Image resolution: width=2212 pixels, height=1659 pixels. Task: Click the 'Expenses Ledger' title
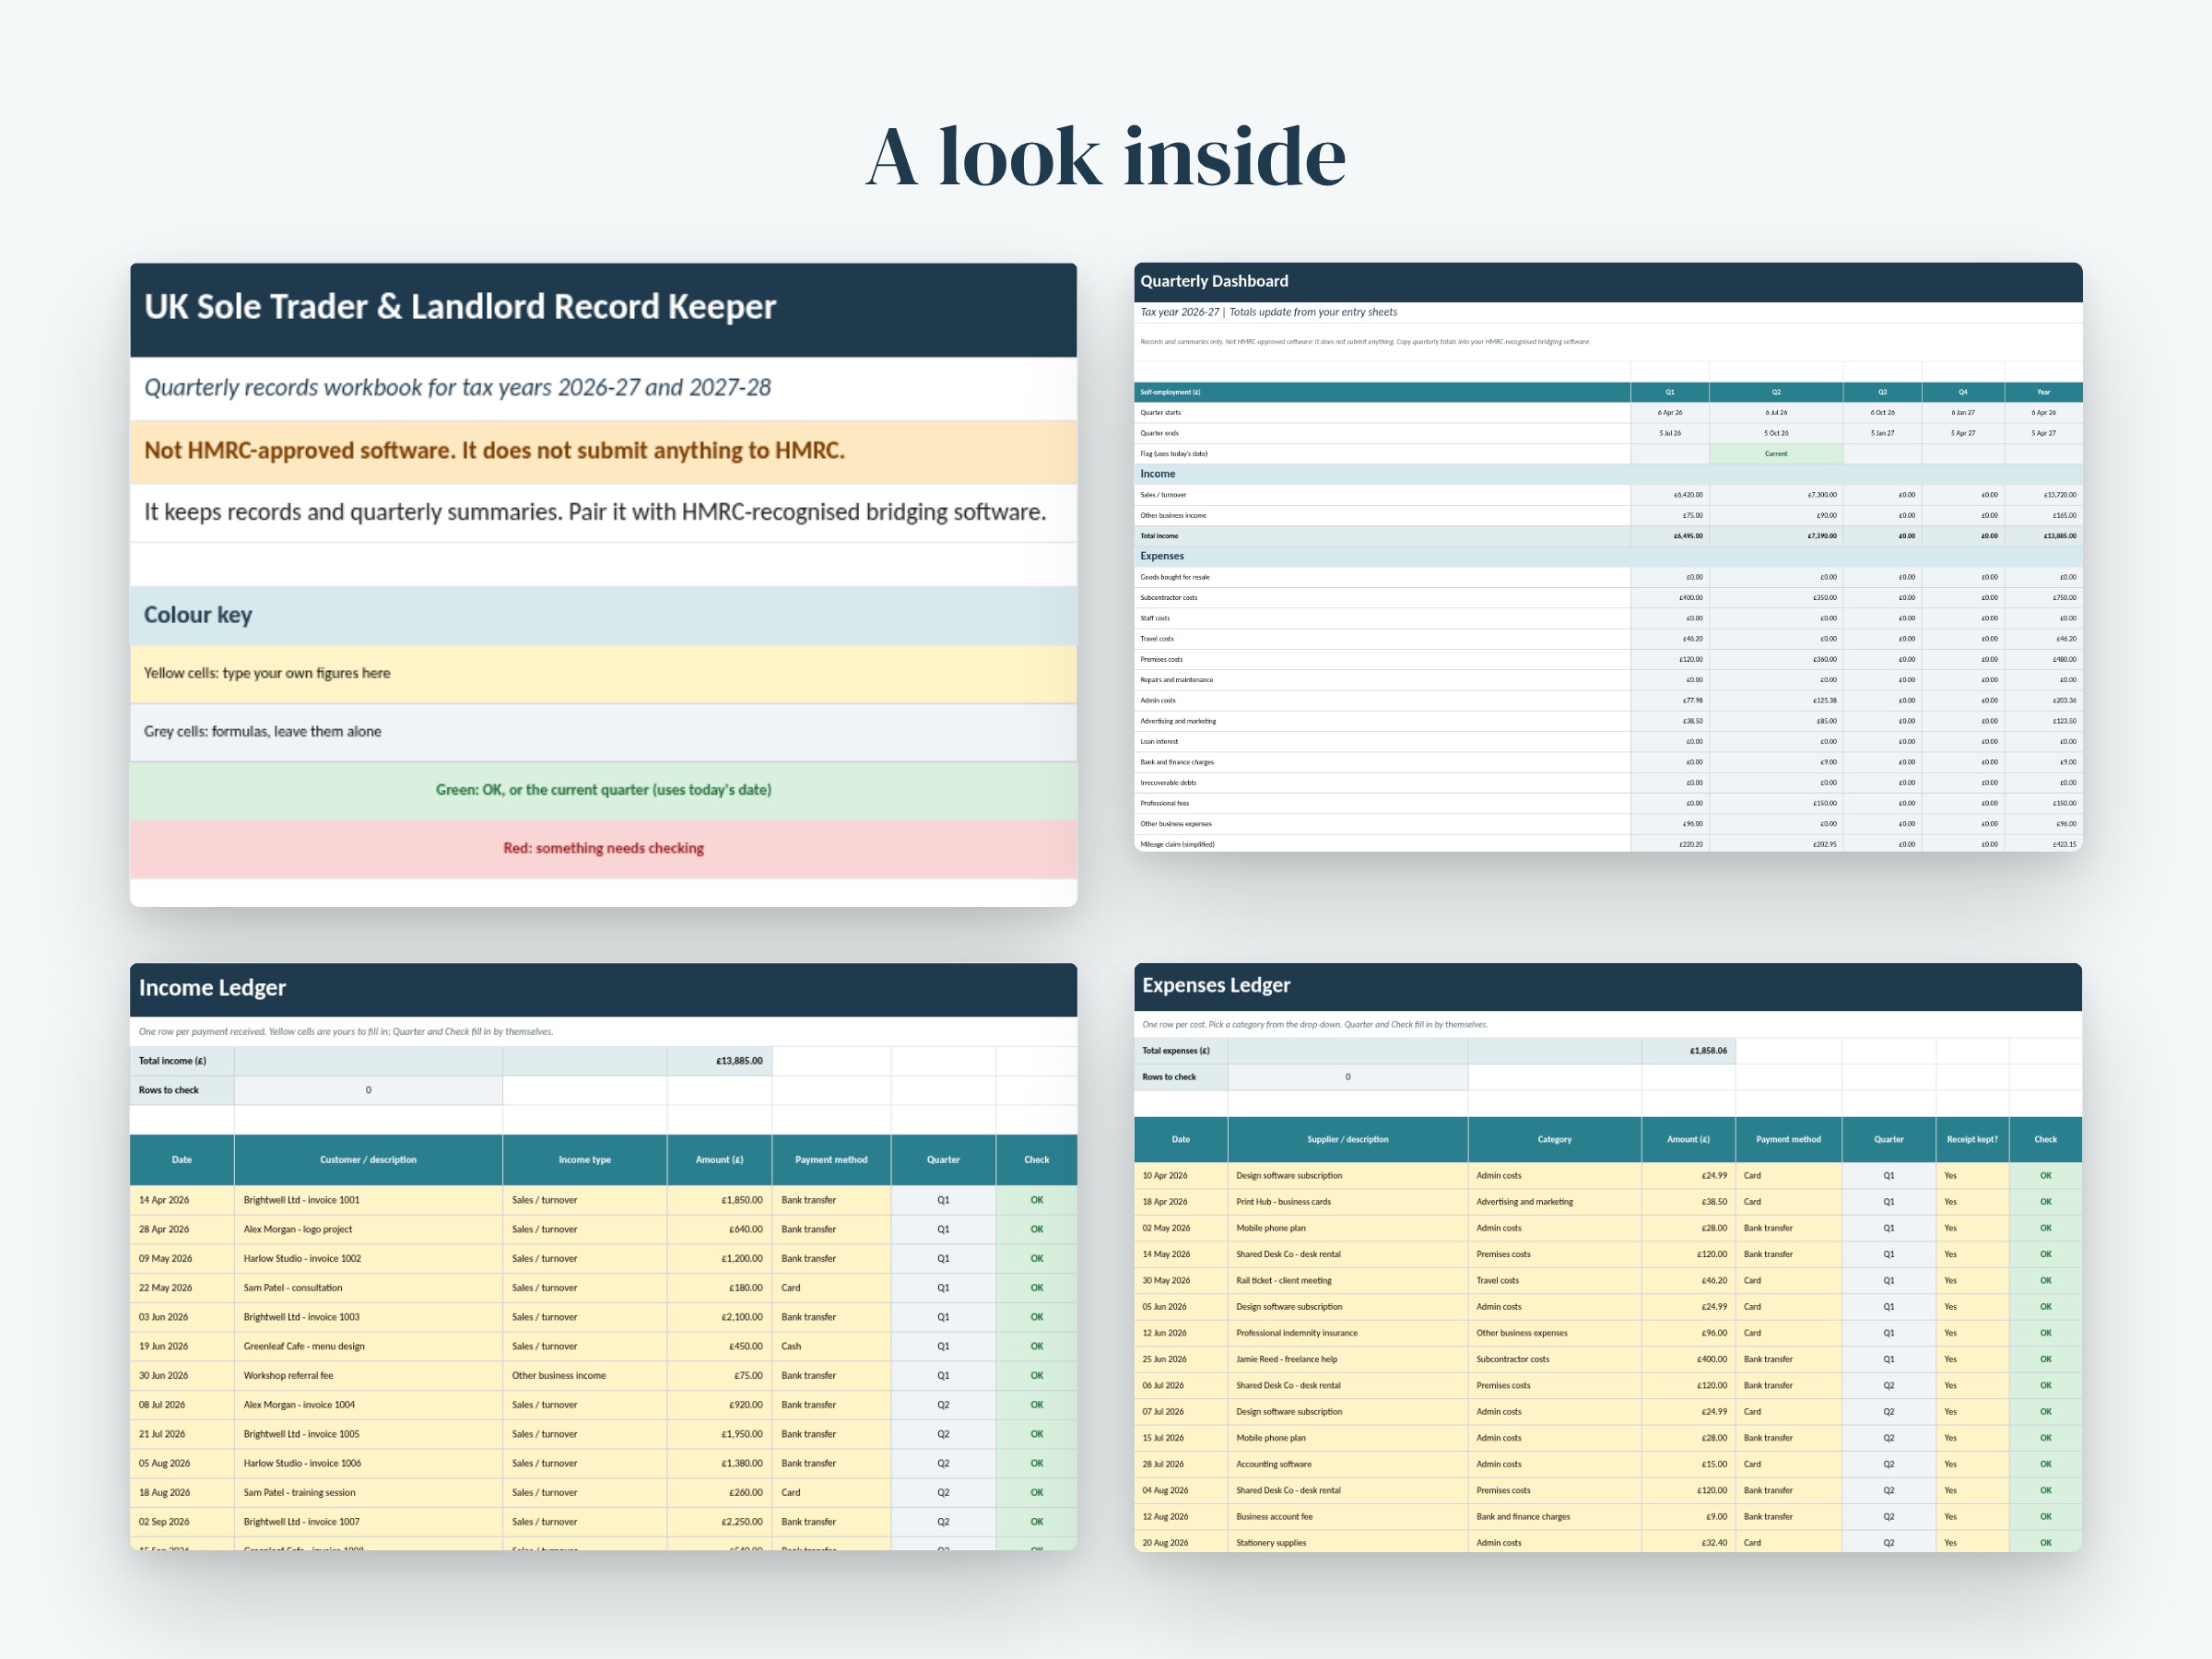tap(1216, 985)
